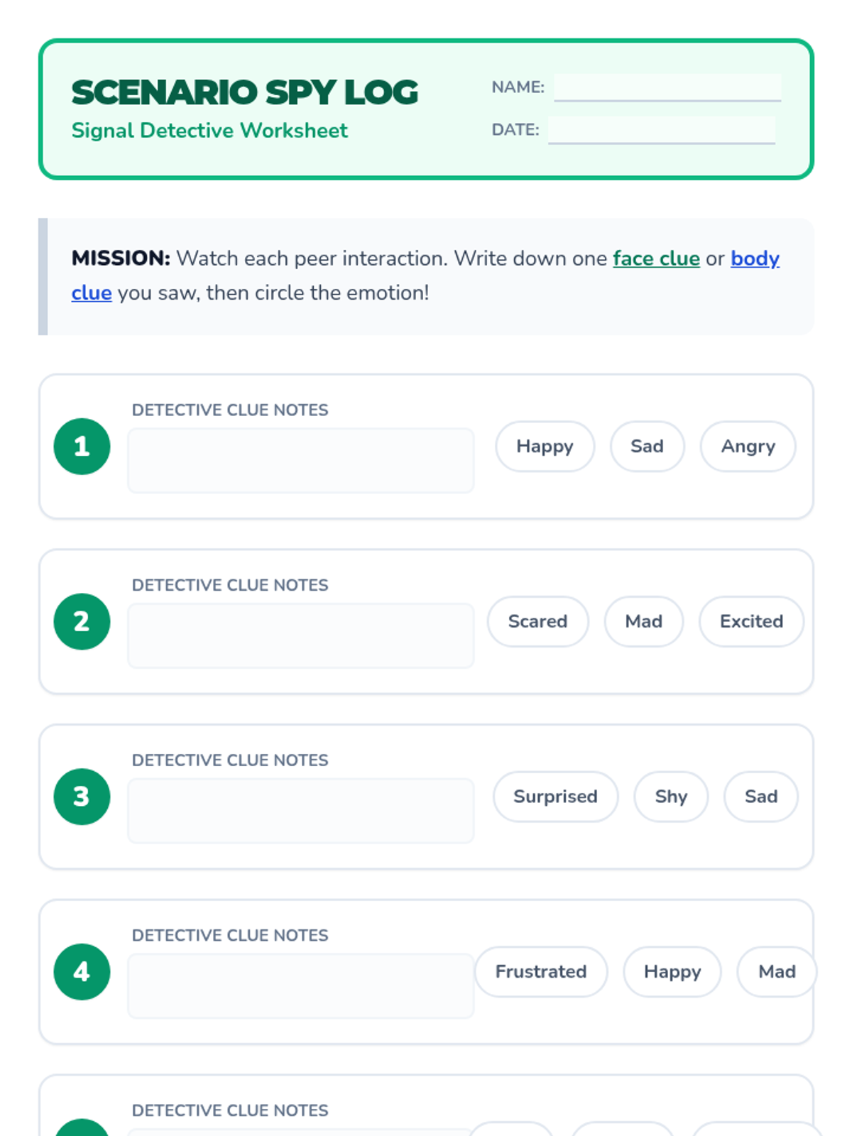Click the green number 4 badge

coord(82,972)
